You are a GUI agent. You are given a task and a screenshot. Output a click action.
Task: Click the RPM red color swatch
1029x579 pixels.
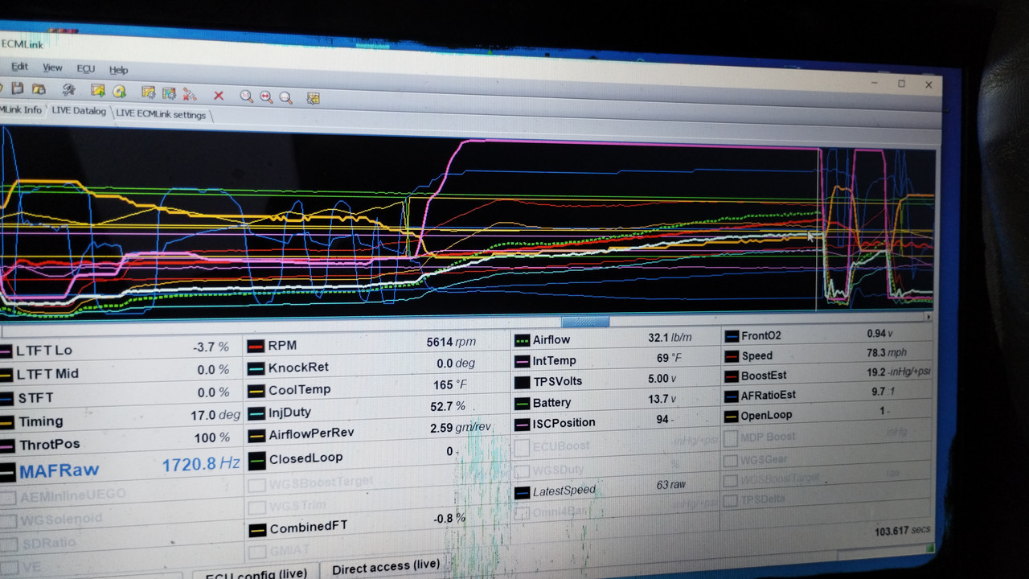(256, 347)
